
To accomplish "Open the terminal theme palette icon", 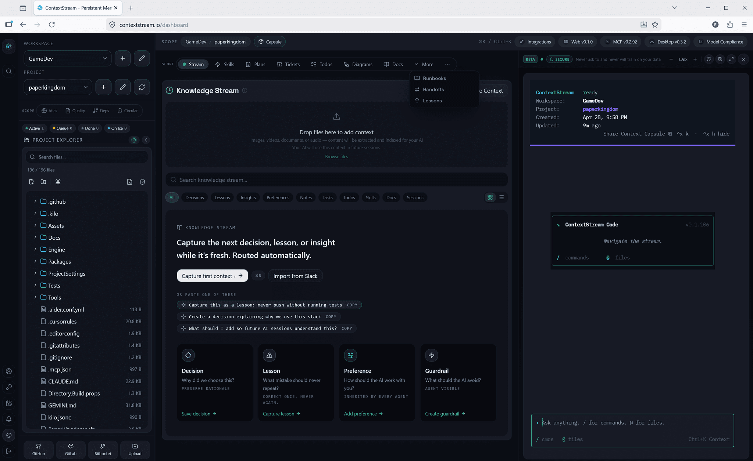I will (x=709, y=59).
